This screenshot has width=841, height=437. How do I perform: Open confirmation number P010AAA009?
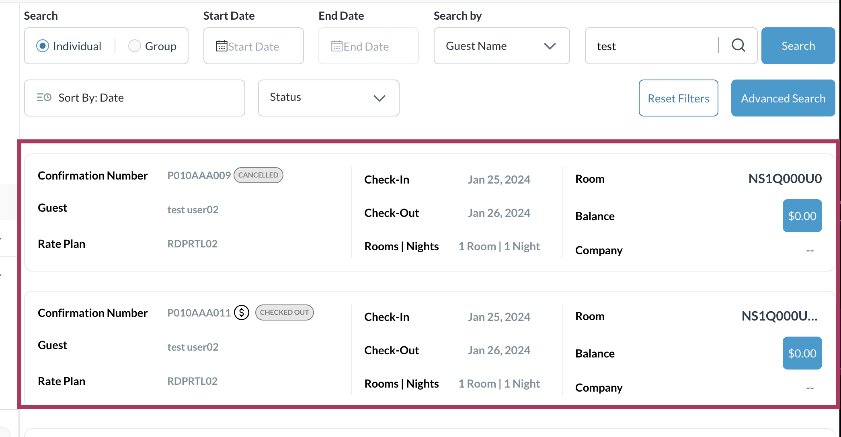coord(199,176)
